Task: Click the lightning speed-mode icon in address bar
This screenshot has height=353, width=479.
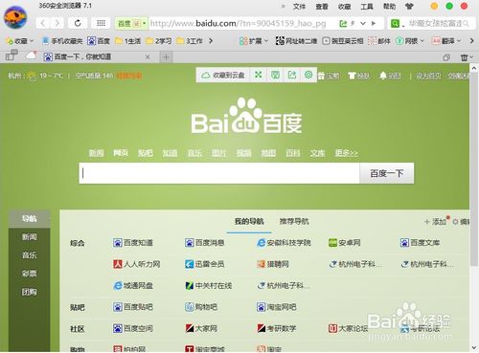Action: [353, 24]
